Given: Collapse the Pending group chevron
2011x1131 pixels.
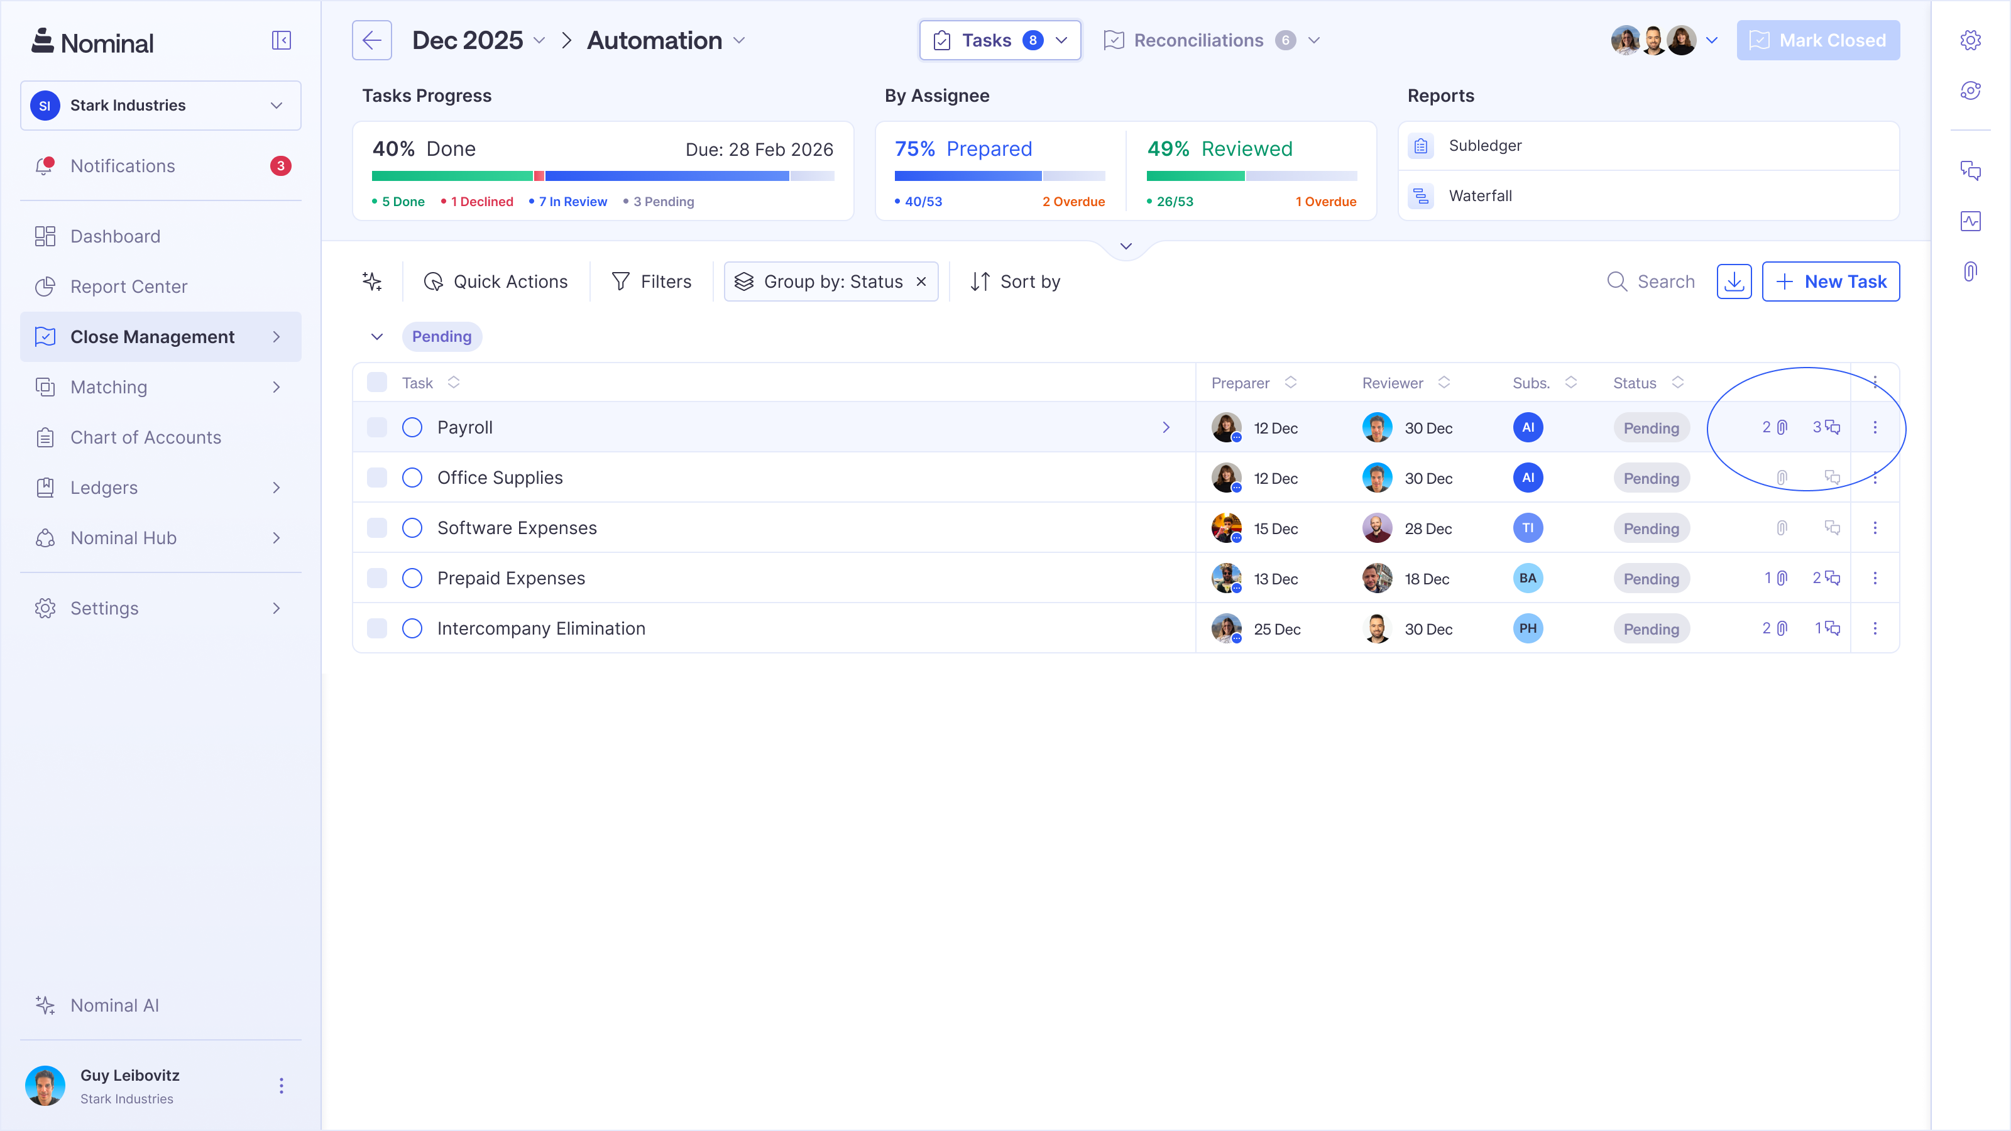Looking at the screenshot, I should coord(377,336).
